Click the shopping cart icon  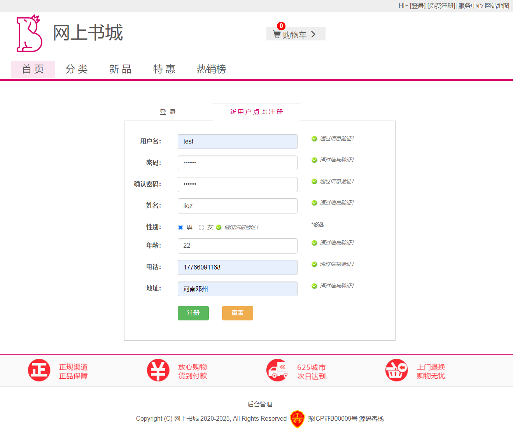(x=277, y=35)
